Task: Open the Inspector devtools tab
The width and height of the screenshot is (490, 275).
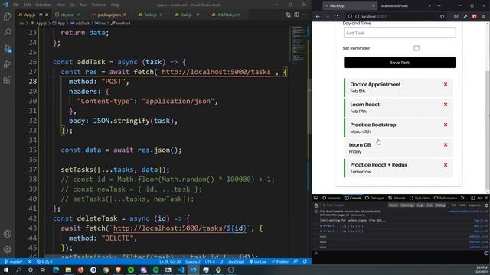Action: click(x=332, y=198)
